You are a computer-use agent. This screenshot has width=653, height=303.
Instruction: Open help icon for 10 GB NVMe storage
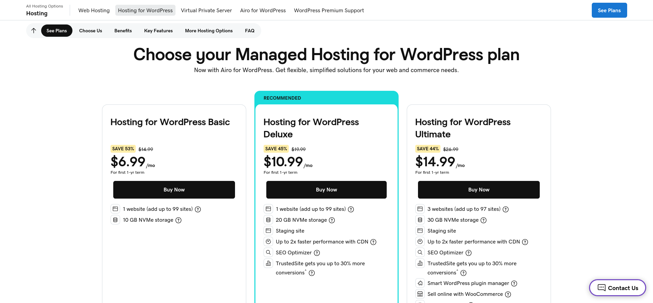179,220
